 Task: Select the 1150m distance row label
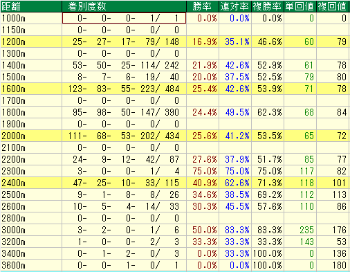click(x=13, y=30)
